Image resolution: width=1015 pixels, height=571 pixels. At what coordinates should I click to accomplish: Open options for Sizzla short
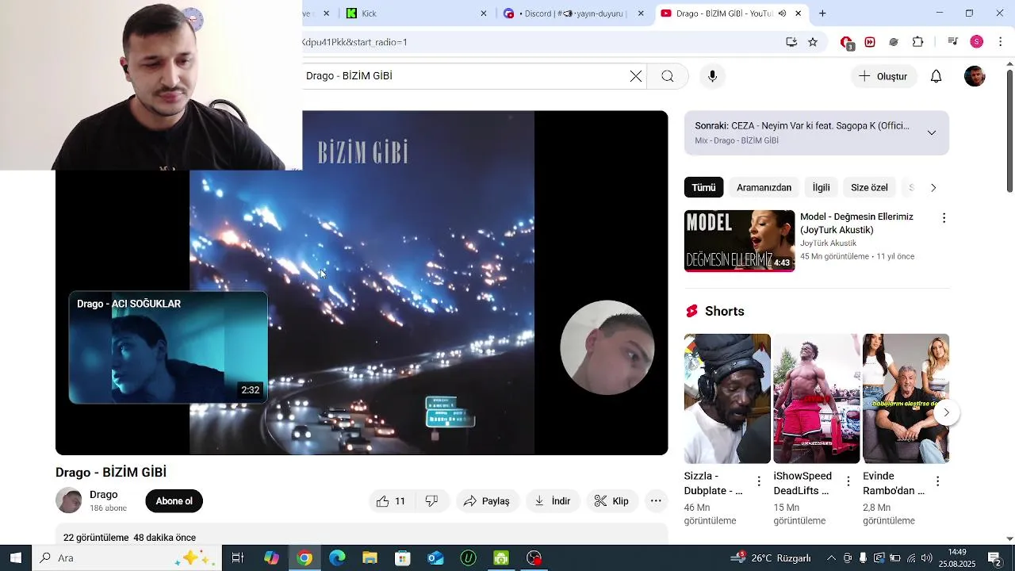coord(759,481)
